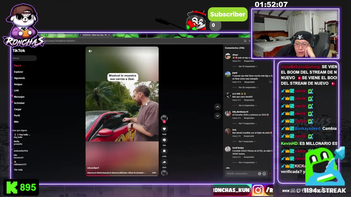
Task: Pause the Westcol video by clicking it
Action: click(122, 111)
